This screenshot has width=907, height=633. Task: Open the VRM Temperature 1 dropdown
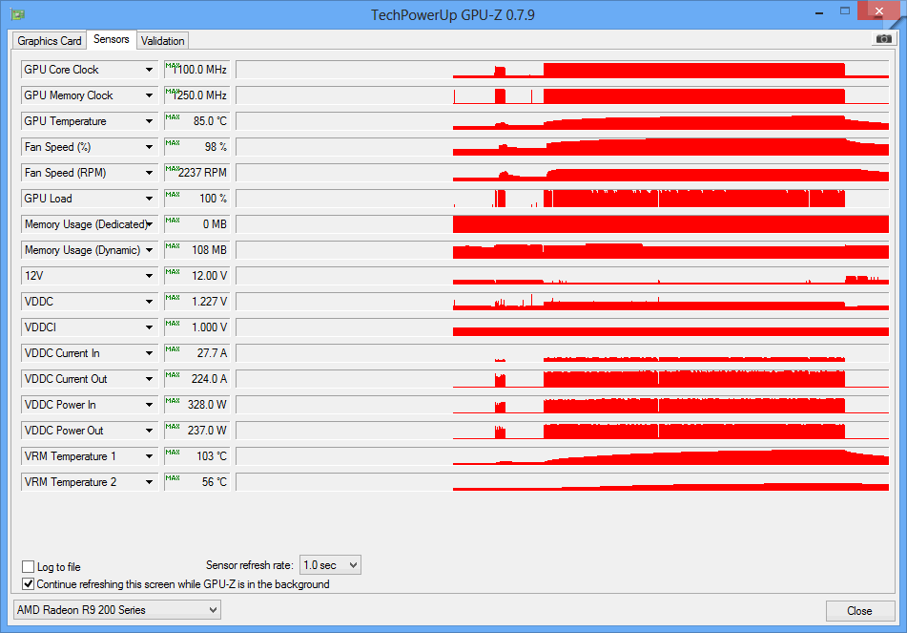point(89,455)
